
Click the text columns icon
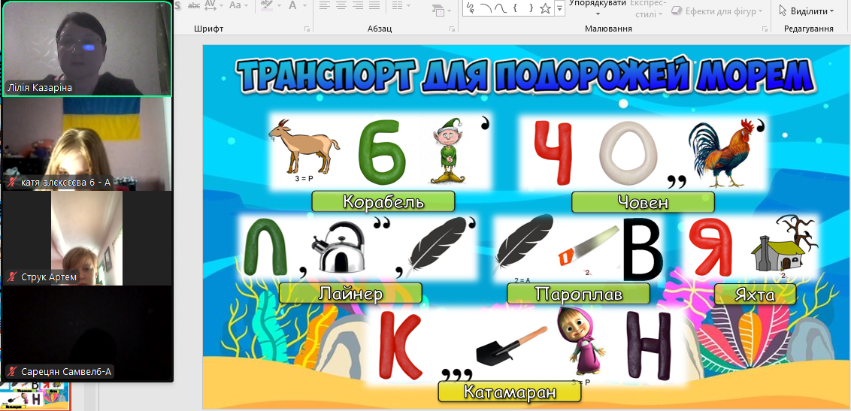point(397,5)
